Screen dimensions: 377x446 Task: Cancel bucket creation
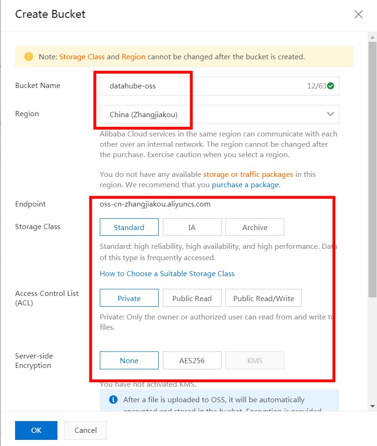pyautogui.click(x=85, y=430)
